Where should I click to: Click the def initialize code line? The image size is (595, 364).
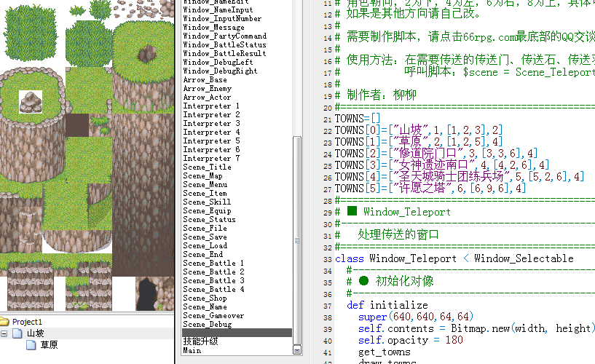(x=387, y=305)
